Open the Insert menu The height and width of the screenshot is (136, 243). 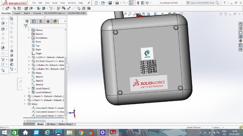[55, 3]
